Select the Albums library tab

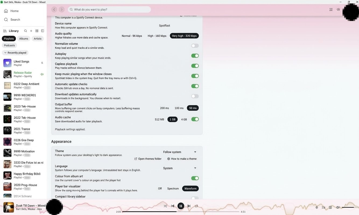(x=24, y=39)
